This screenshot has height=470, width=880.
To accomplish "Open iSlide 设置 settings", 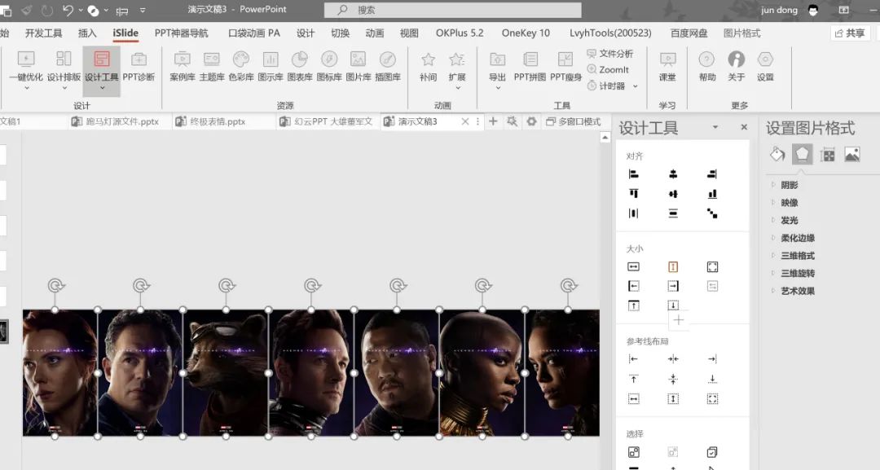I will tap(765, 68).
